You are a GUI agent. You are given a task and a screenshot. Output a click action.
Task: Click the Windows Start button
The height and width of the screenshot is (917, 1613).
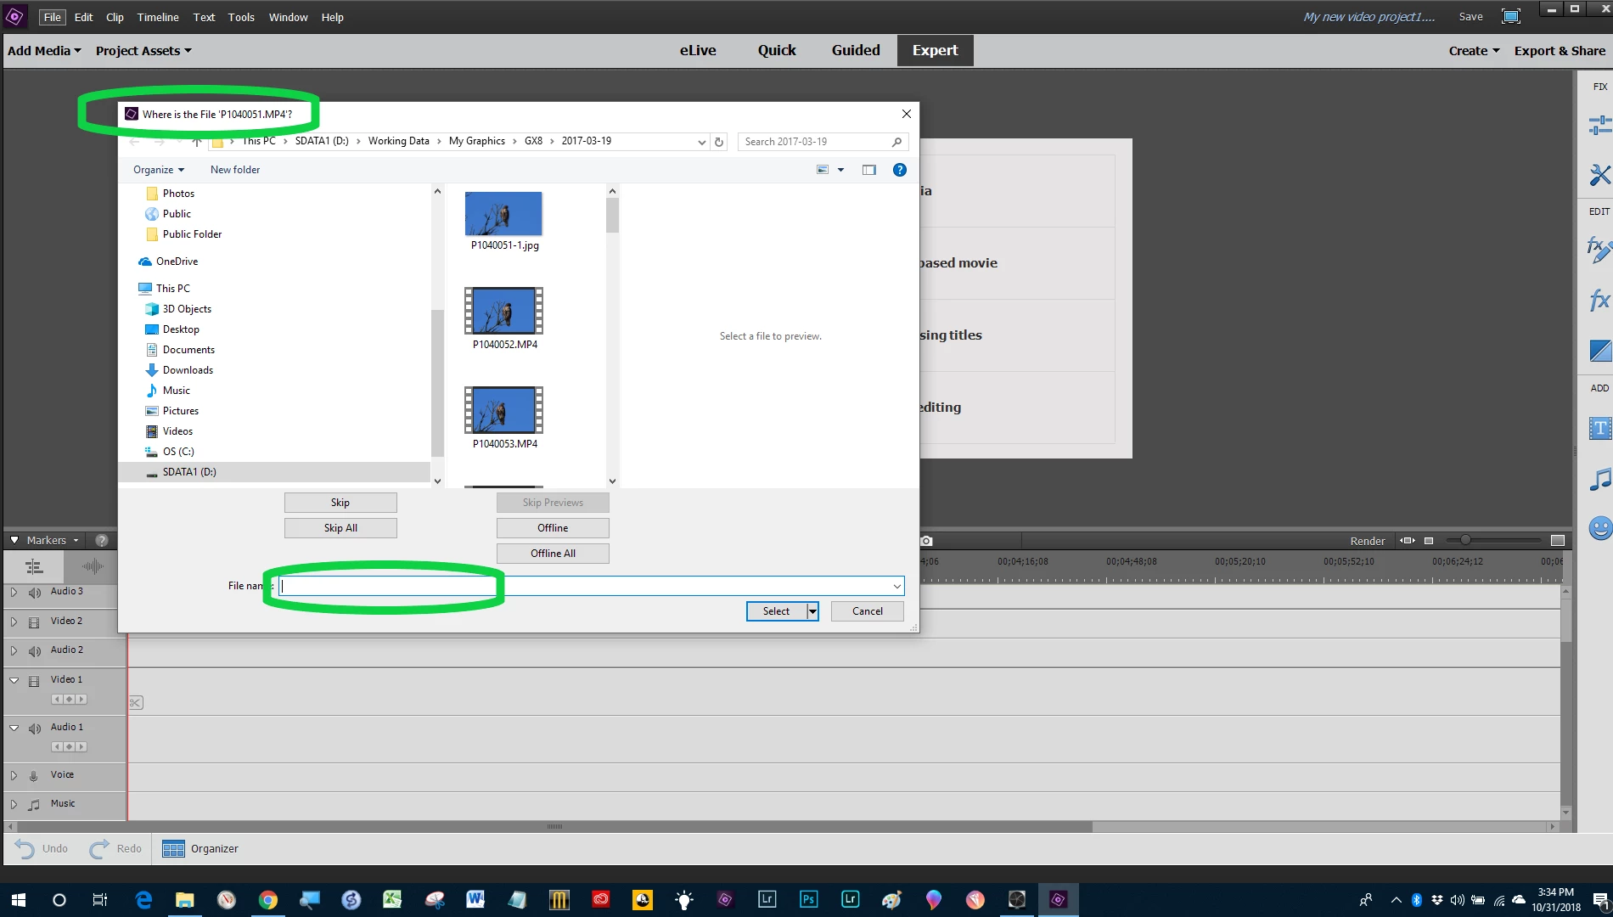click(18, 900)
